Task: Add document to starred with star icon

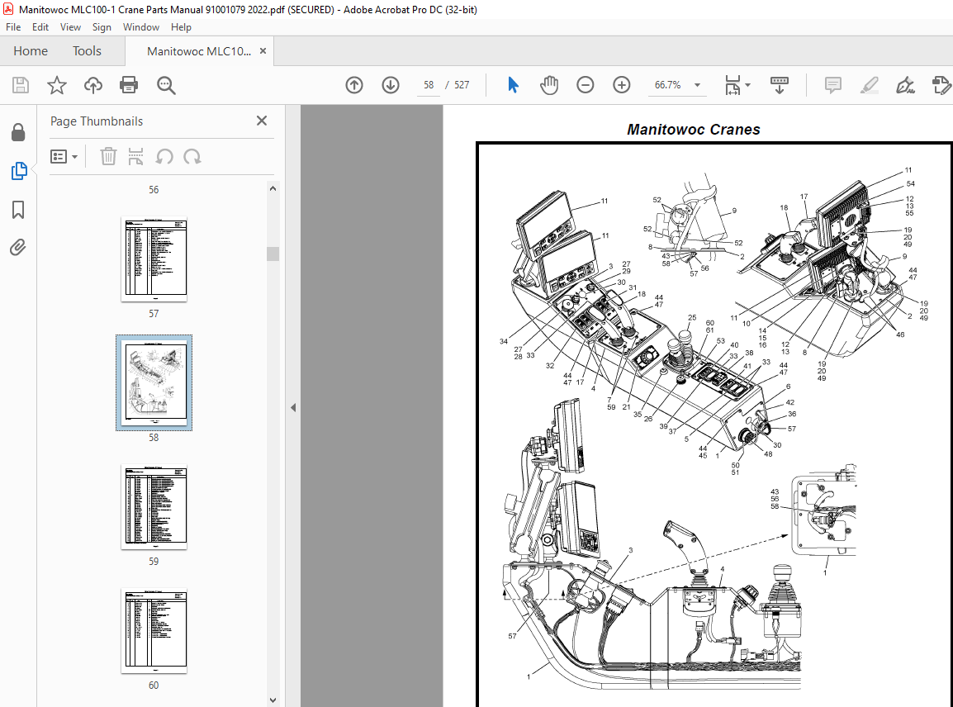Action: [56, 85]
